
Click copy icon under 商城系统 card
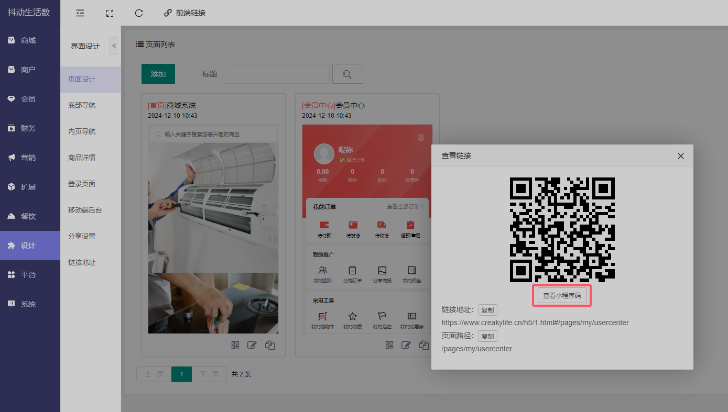(270, 345)
